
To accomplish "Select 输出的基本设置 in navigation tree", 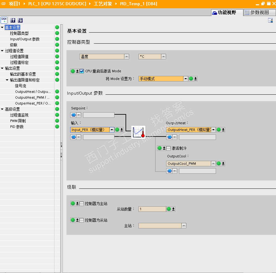I will click(x=23, y=74).
